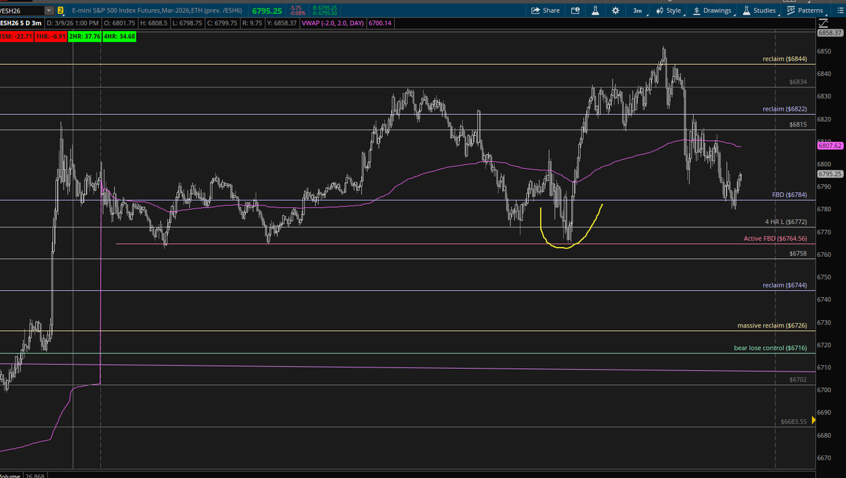Open the flask Edit Studies icon
This screenshot has width=846, height=478.
596,11
